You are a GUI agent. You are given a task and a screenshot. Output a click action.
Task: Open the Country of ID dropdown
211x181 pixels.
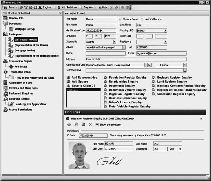point(165,31)
